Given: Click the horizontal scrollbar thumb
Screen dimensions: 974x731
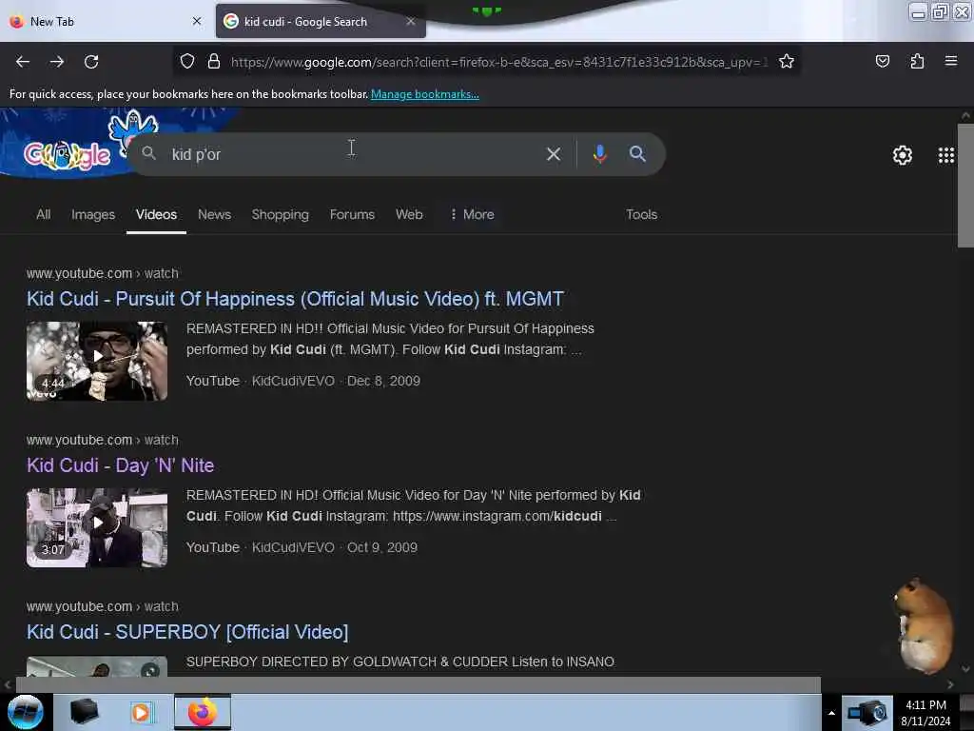Looking at the screenshot, I should click(419, 684).
